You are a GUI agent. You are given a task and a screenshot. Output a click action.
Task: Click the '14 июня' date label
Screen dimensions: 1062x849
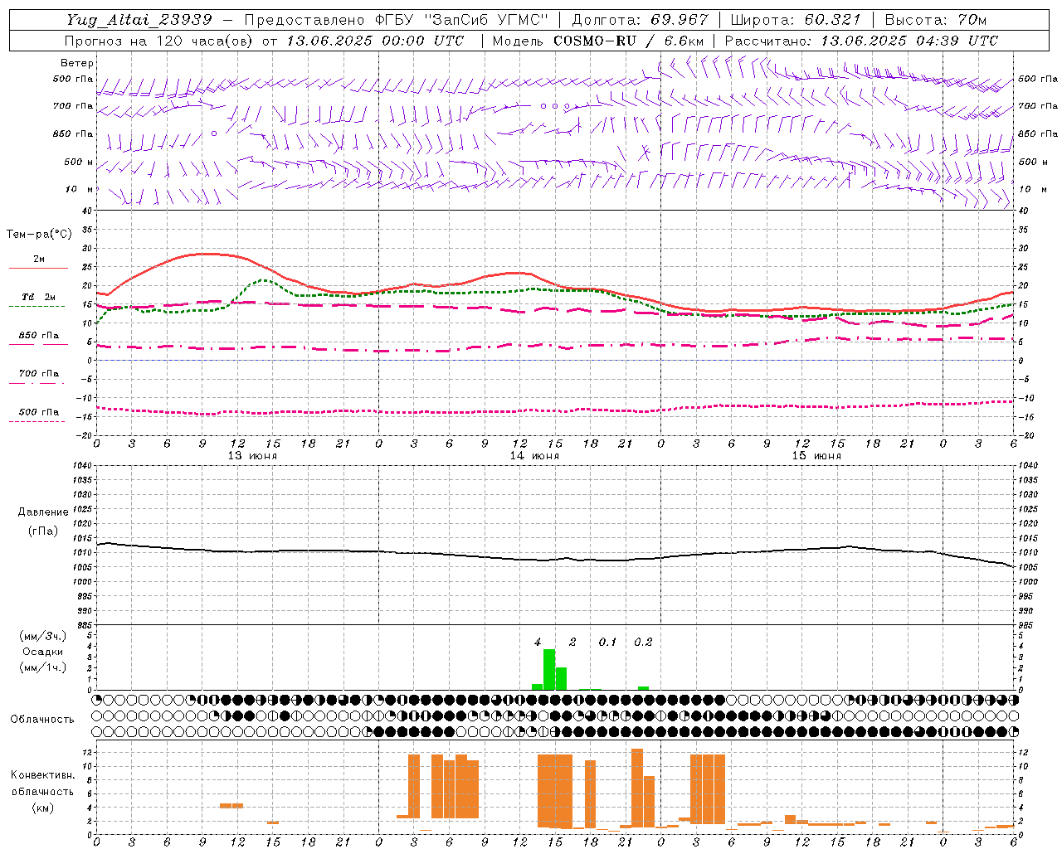[x=534, y=456]
